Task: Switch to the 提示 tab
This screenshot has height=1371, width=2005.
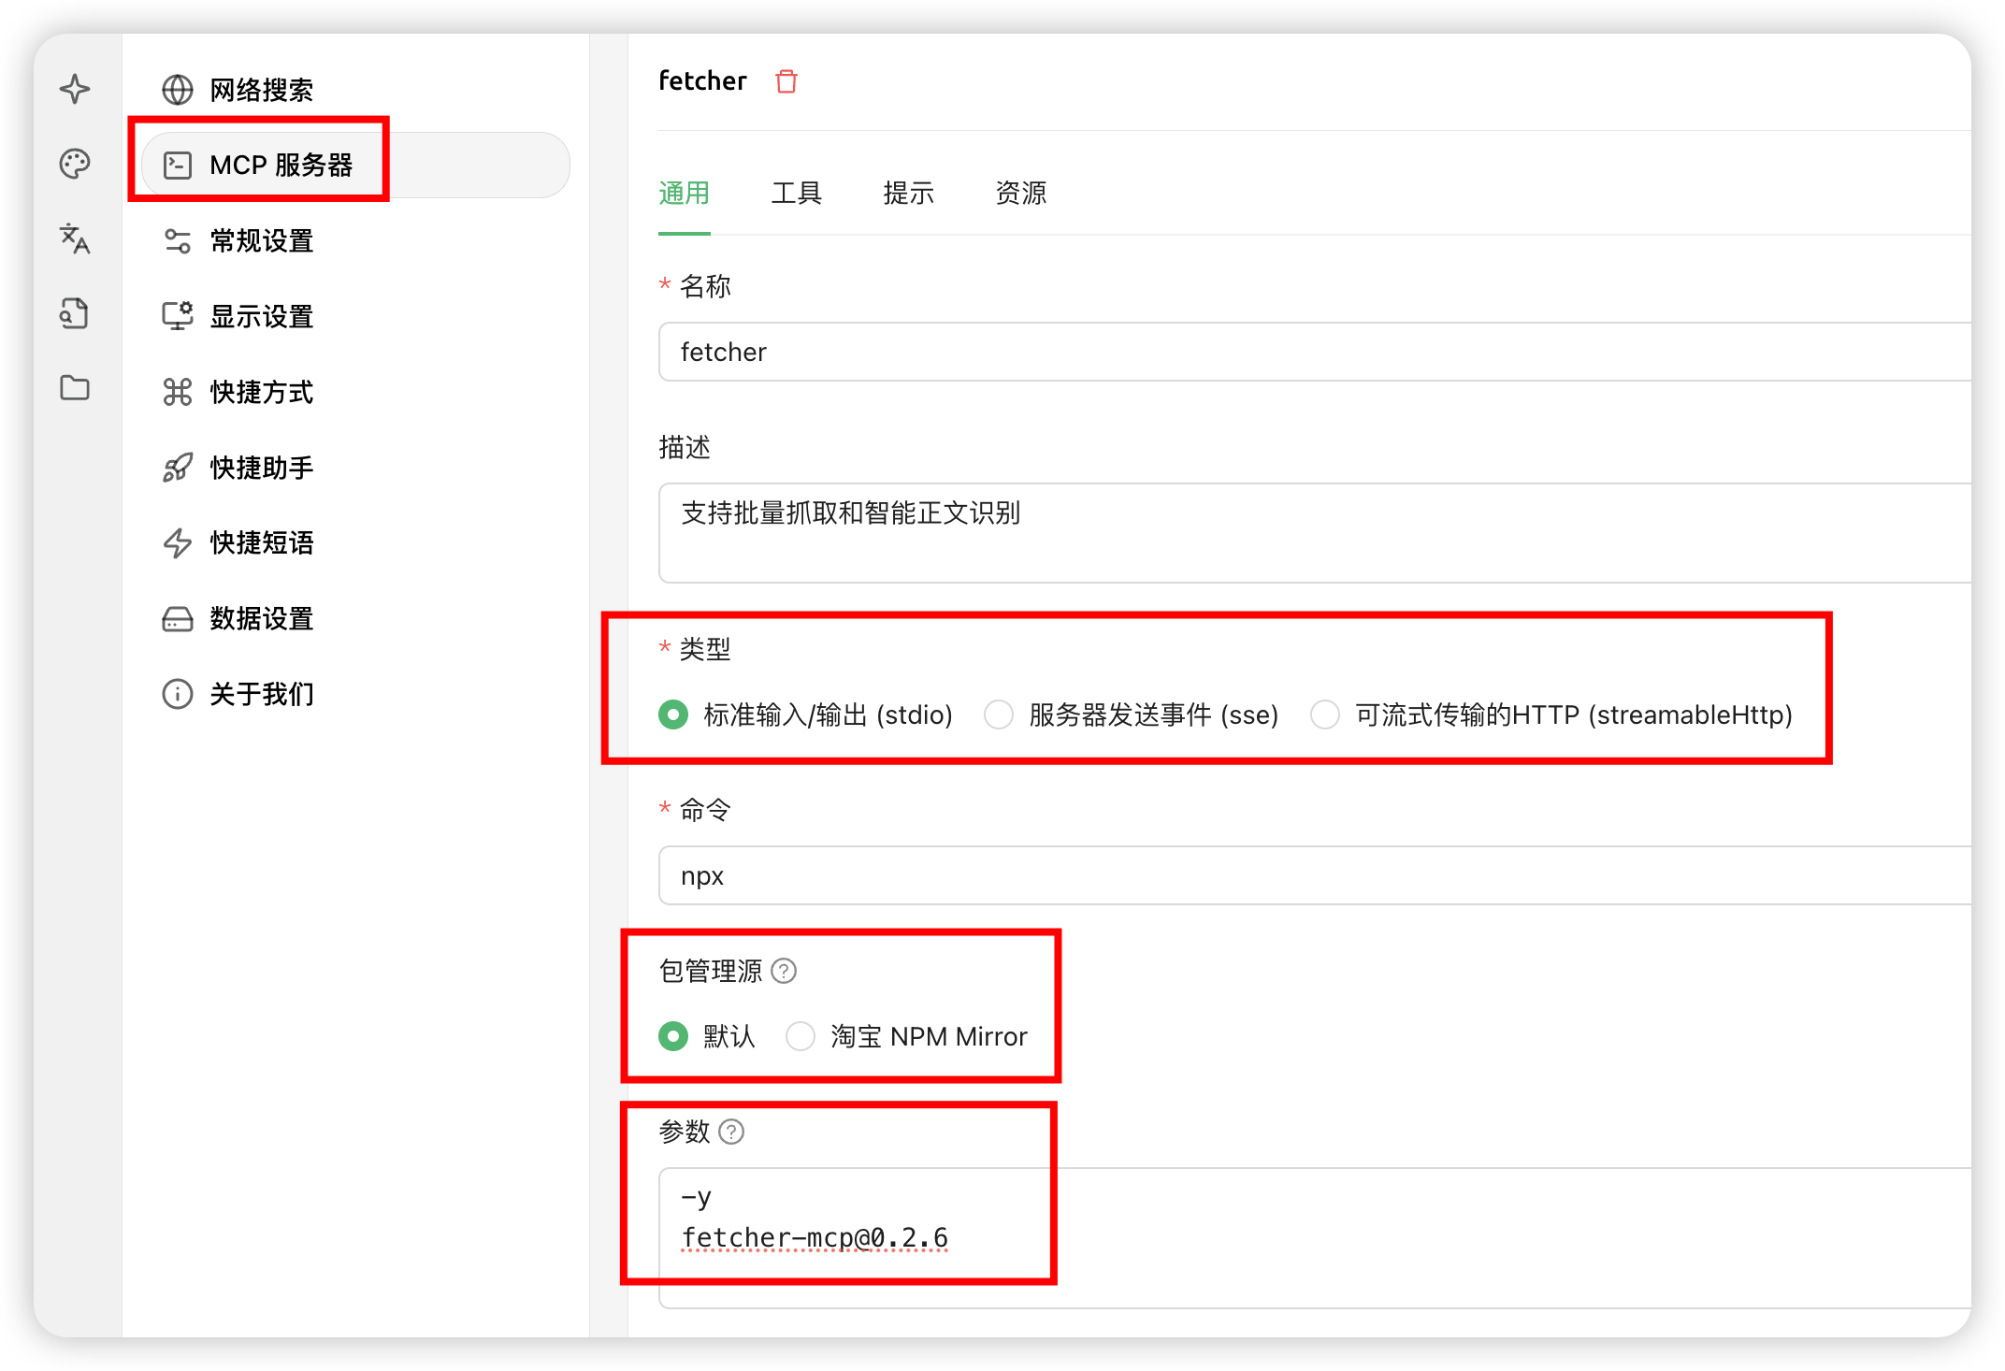Action: 909,194
